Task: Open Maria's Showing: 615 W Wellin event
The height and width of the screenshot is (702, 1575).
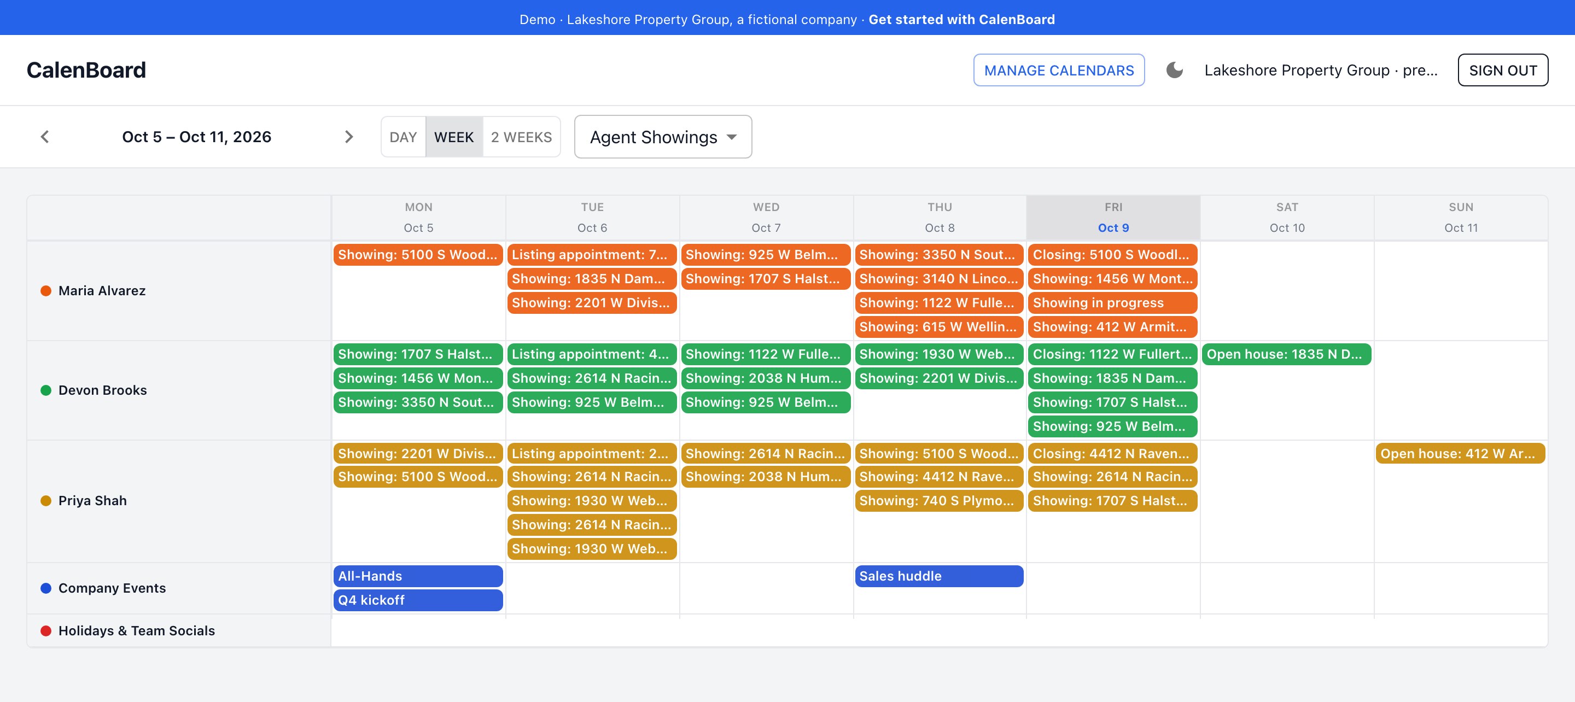Action: [939, 327]
